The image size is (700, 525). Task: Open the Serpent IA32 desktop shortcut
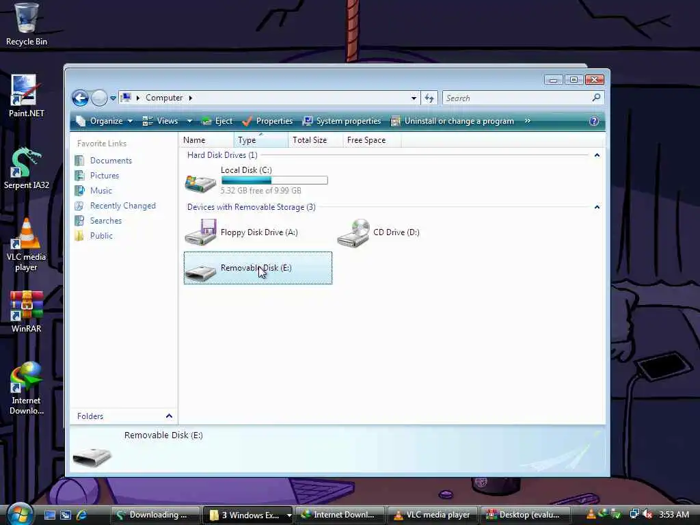(x=27, y=168)
